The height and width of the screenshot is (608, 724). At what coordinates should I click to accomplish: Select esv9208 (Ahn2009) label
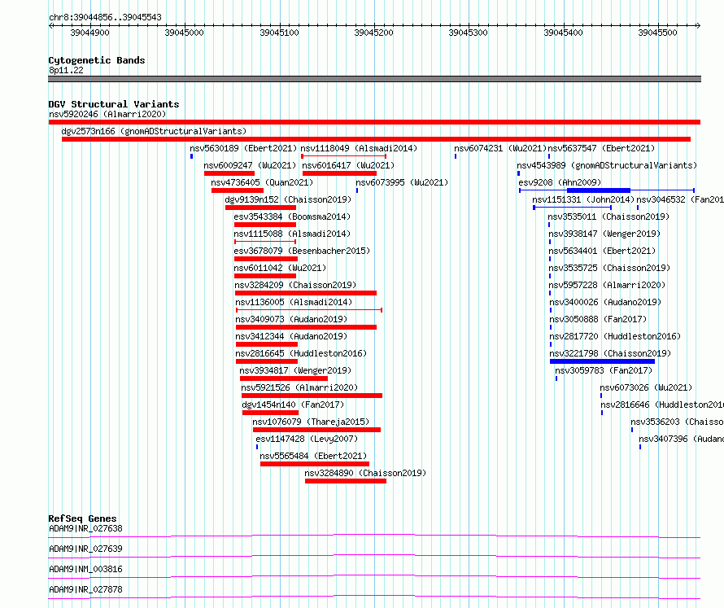point(560,182)
